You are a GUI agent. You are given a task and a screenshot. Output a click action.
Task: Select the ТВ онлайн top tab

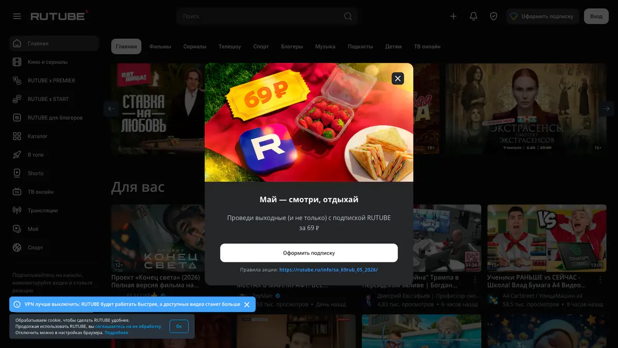point(427,46)
